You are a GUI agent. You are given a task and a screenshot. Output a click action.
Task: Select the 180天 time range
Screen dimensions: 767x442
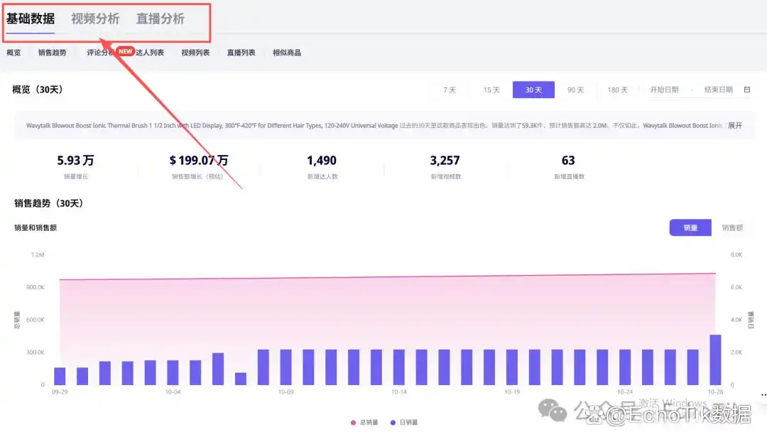(x=617, y=90)
